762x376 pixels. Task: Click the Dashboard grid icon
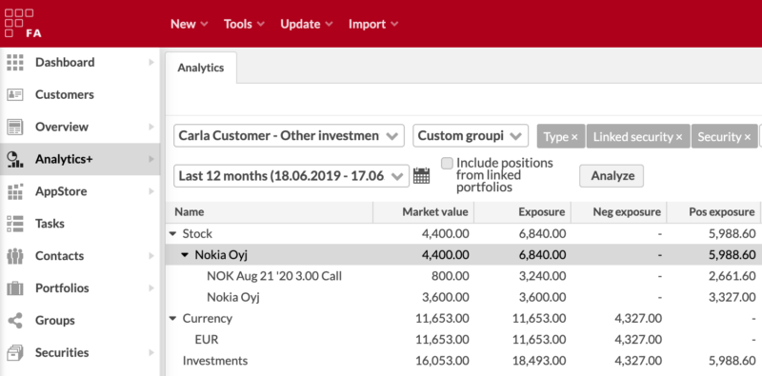pyautogui.click(x=15, y=63)
